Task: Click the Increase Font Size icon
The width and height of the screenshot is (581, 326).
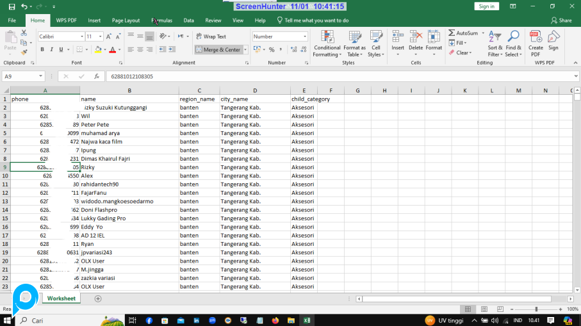Action: (107, 37)
